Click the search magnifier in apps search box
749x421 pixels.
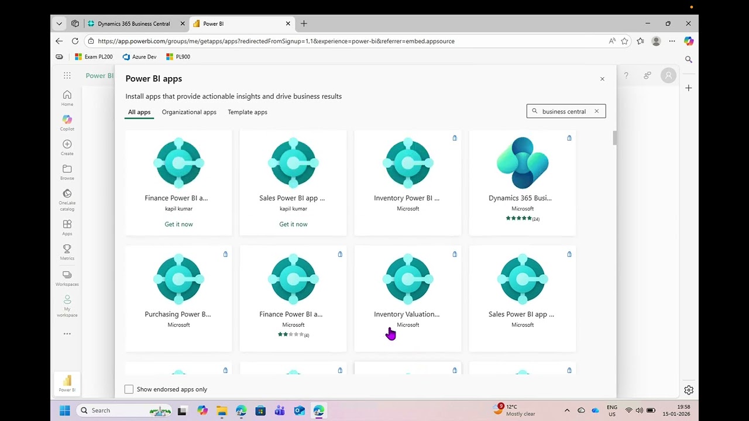tap(534, 111)
